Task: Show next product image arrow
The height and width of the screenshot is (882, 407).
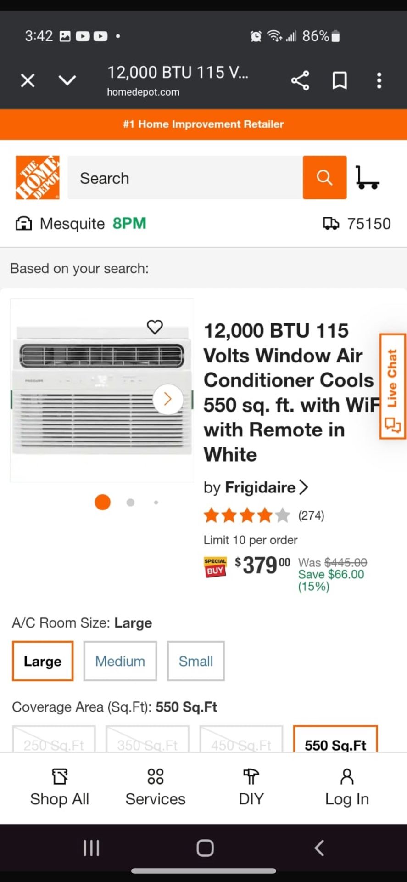Action: 167,399
